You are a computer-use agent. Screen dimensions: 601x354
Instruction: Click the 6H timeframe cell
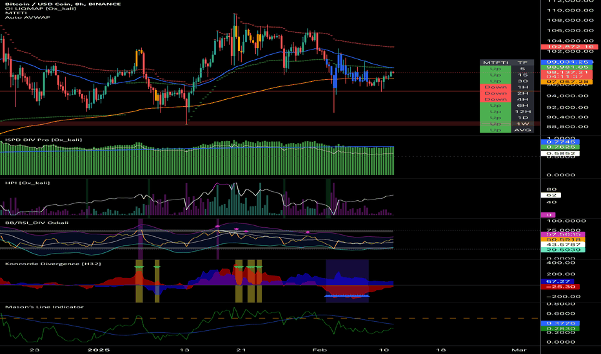pos(522,106)
